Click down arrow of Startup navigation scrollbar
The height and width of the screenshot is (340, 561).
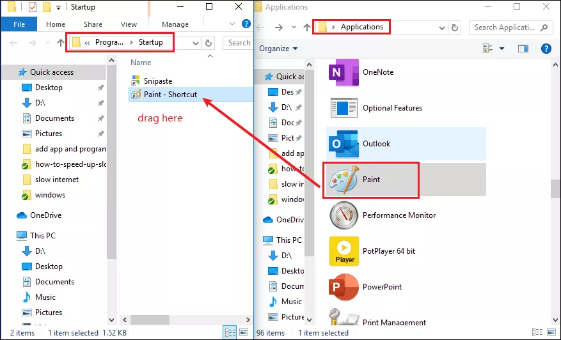112,320
